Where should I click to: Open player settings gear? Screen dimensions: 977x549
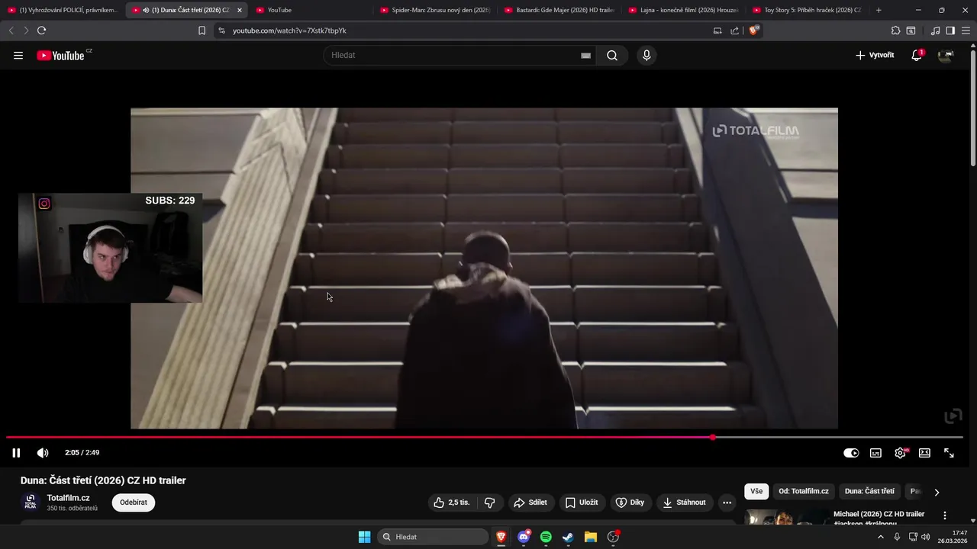tap(901, 453)
